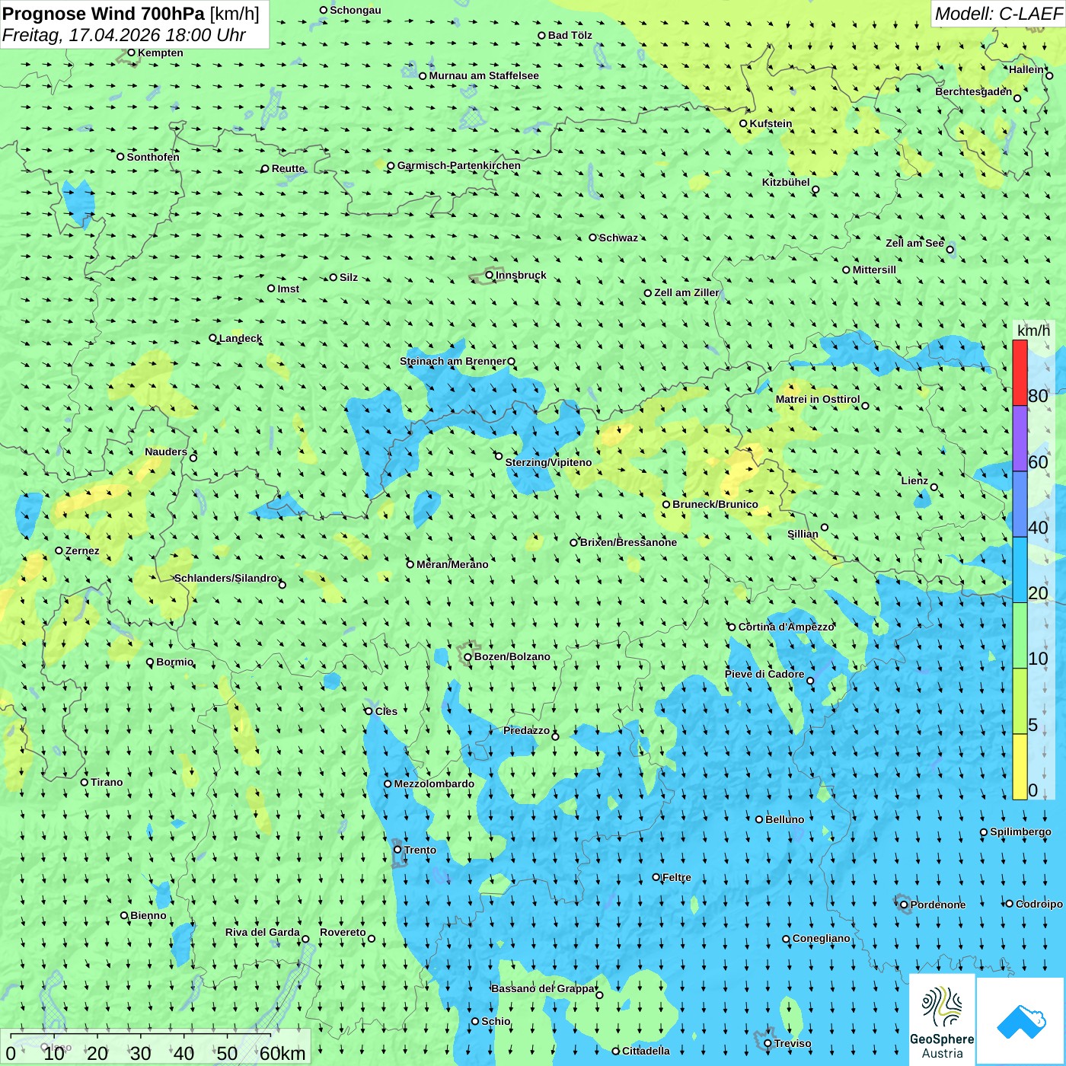1066x1066 pixels.
Task: Click the Schwaz city label
Action: click(x=618, y=238)
